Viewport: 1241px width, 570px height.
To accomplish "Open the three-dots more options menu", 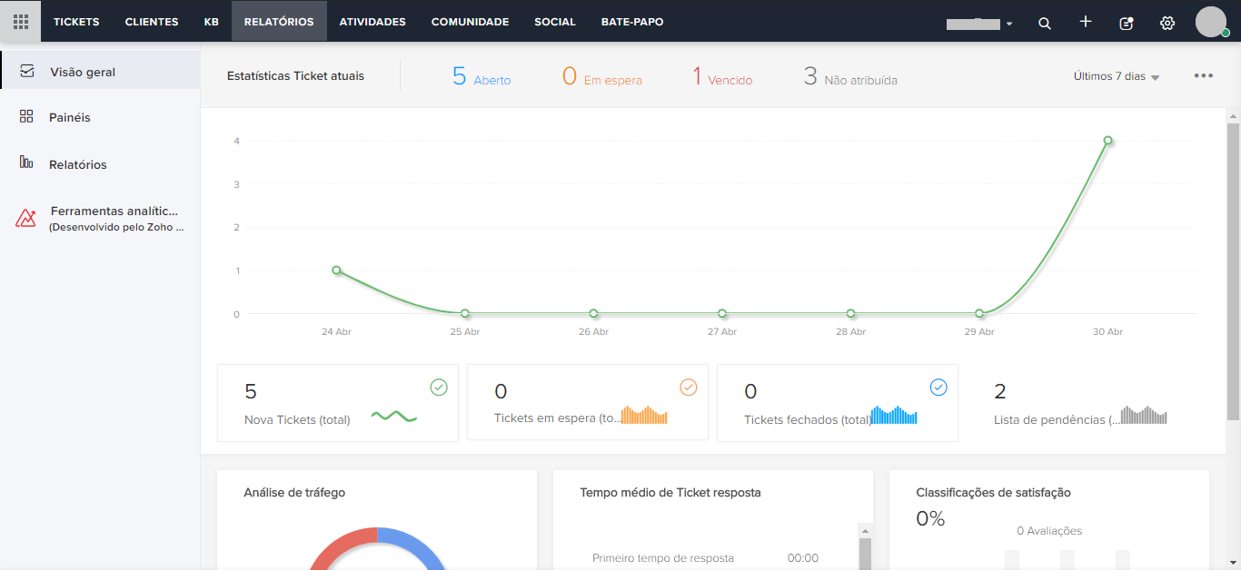I will click(1204, 75).
